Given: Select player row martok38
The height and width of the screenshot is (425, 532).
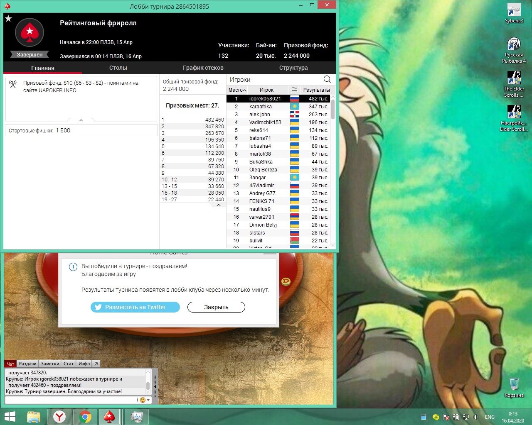Looking at the screenshot, I should [278, 154].
